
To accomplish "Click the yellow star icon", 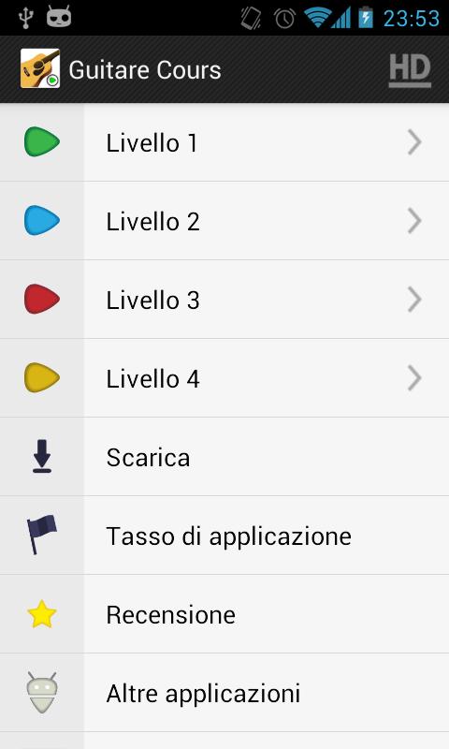I will (42, 614).
